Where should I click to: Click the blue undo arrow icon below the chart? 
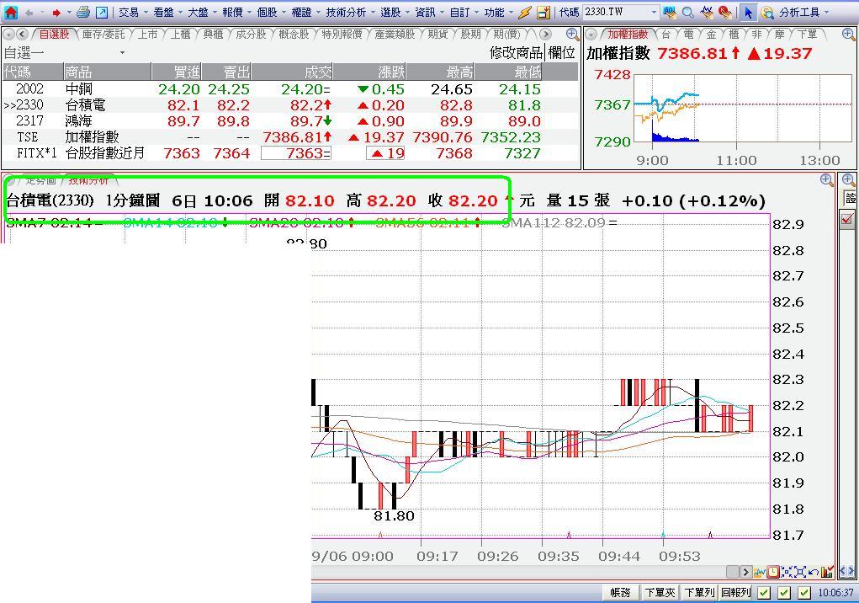[x=814, y=573]
